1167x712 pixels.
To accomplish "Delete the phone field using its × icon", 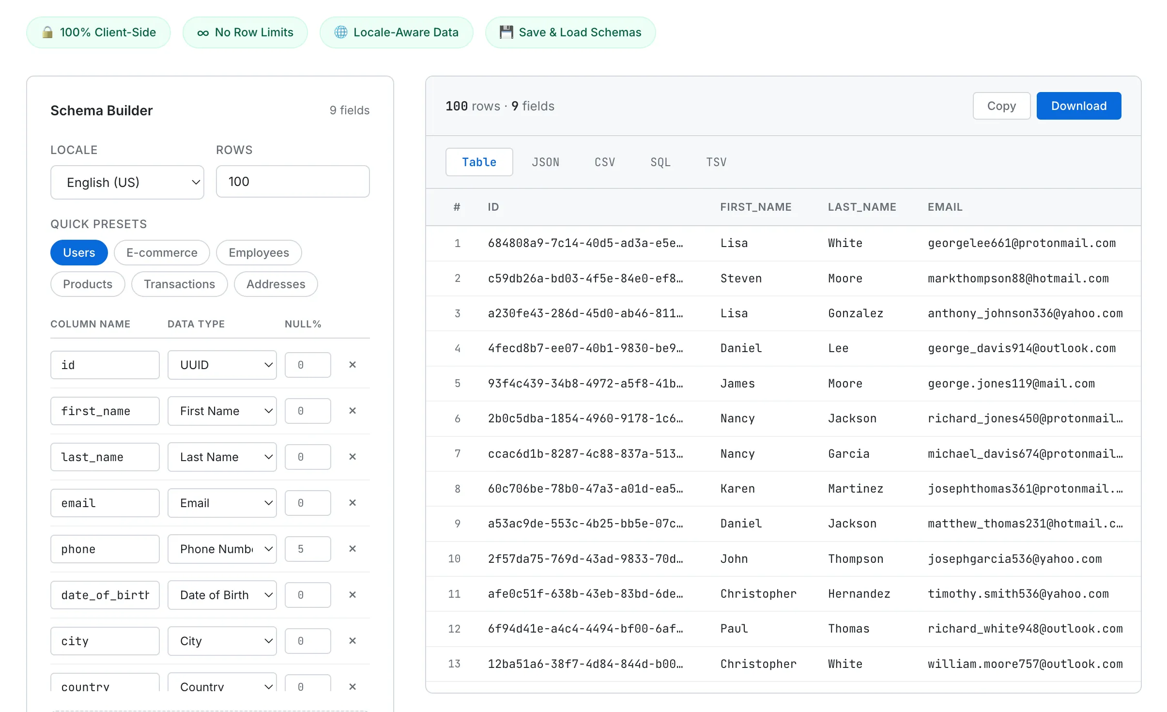I will click(353, 549).
